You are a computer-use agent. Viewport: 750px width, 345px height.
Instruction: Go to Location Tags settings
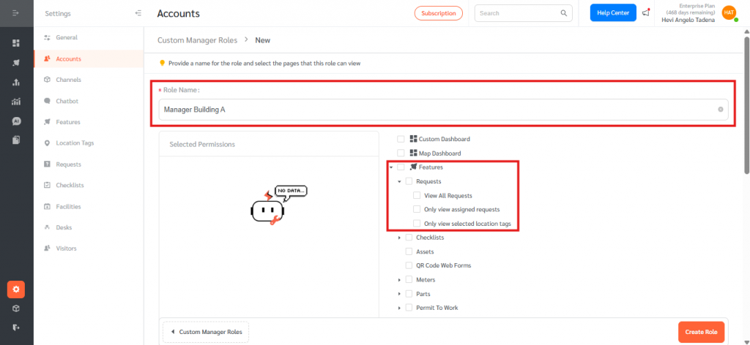(75, 143)
